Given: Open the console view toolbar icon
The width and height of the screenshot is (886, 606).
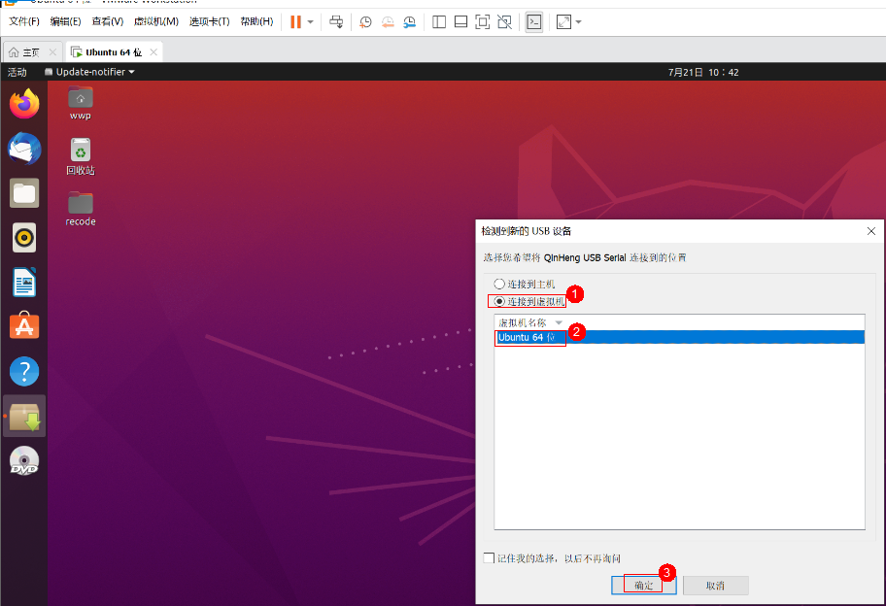Looking at the screenshot, I should pos(533,21).
